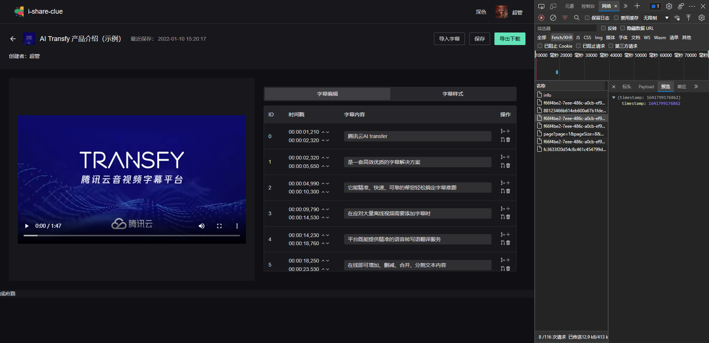Open the 控制台 DevTools tab
709x343 pixels.
[588, 6]
